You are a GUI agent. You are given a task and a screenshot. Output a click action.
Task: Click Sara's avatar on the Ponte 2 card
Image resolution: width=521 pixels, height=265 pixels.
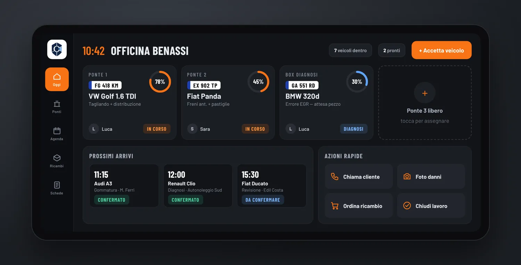(x=192, y=129)
